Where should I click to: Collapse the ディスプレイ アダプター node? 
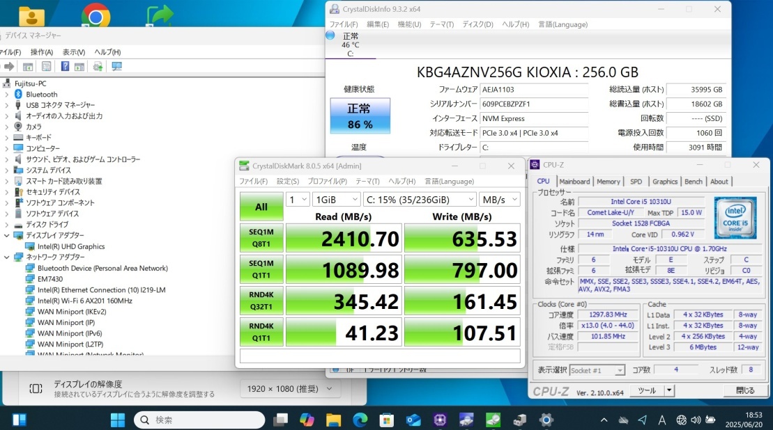(x=6, y=235)
